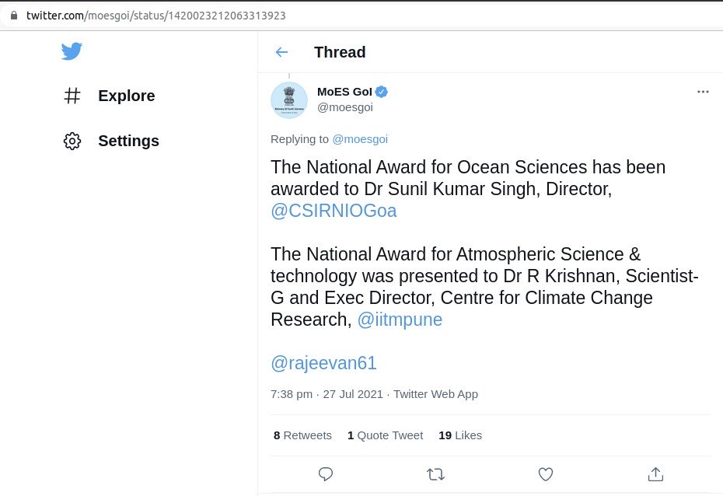Go back using the Thread arrow
Viewport: 723px width, 496px height.
(x=281, y=52)
